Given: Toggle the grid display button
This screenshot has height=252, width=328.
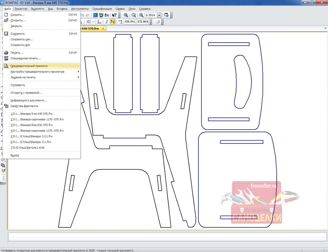Looking at the screenshot, I should tap(89, 22).
